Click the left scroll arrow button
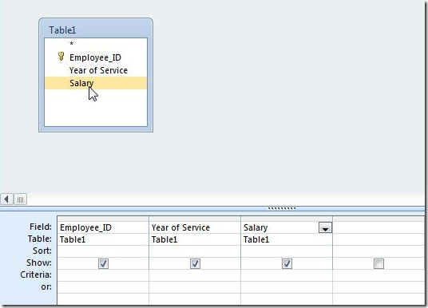Viewport: 428px width, 308px height. (x=6, y=199)
